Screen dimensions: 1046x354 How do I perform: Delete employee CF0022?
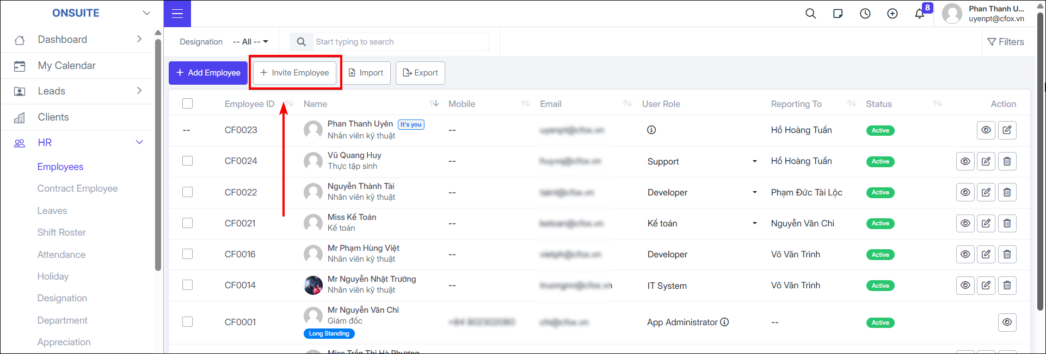pyautogui.click(x=1007, y=192)
